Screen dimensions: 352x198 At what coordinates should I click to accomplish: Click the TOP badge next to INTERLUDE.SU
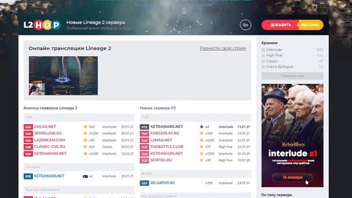28,134
